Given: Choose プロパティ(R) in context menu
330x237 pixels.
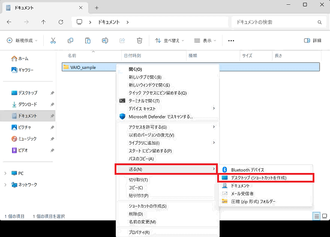Looking at the screenshot, I should click(167, 232).
